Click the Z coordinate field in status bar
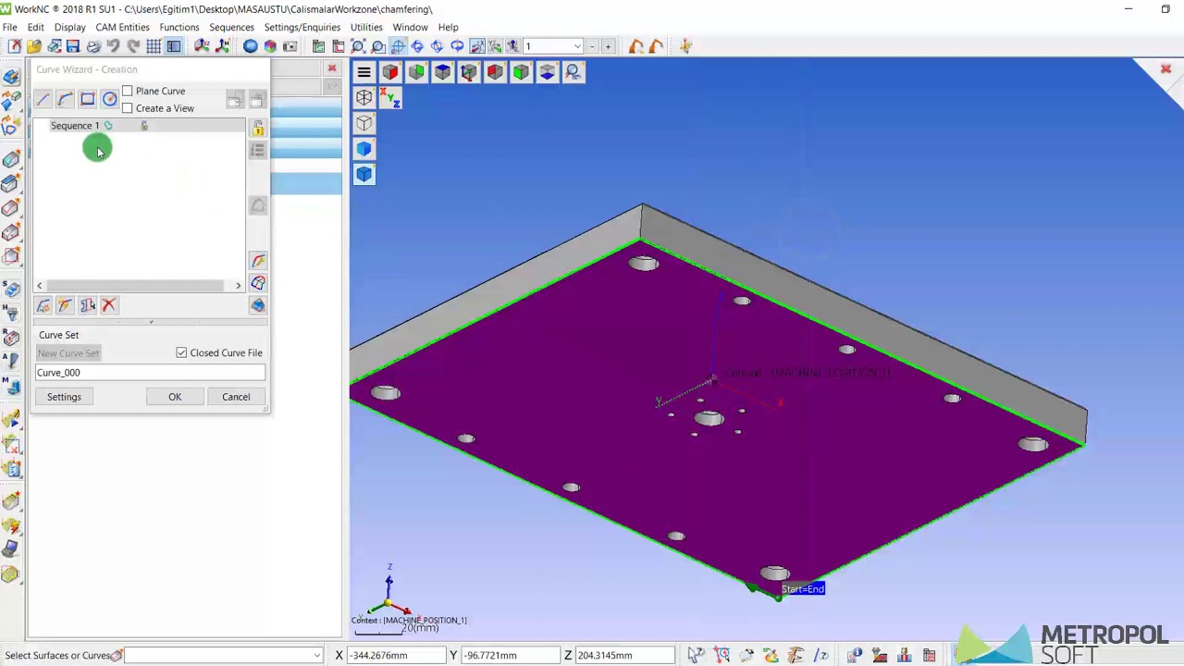The height and width of the screenshot is (666, 1184). click(x=625, y=656)
